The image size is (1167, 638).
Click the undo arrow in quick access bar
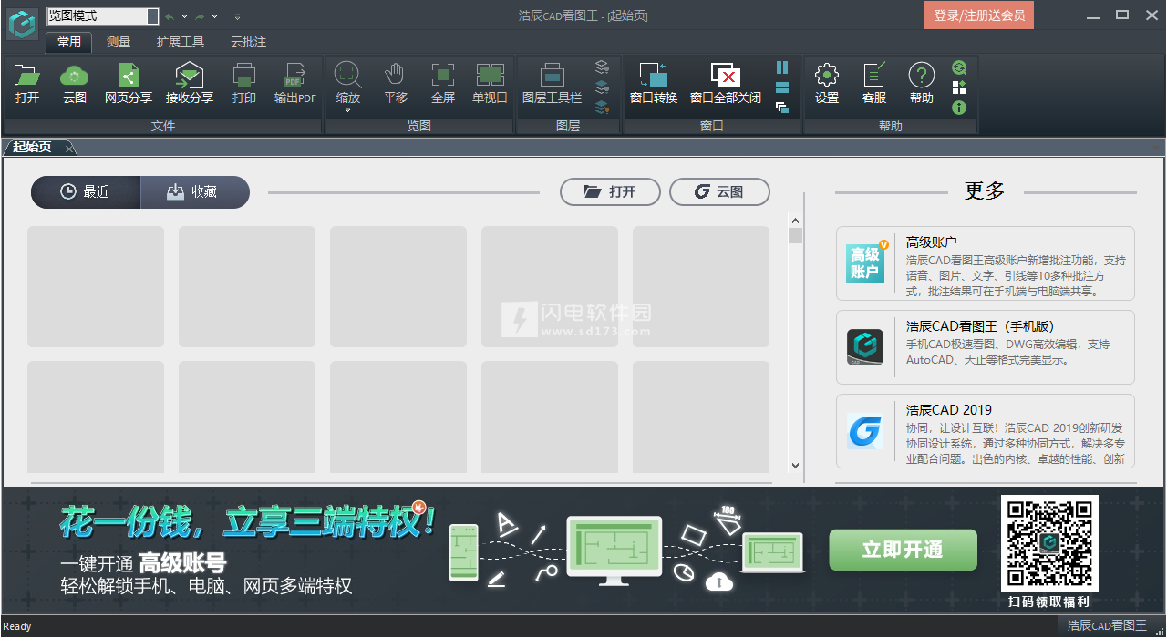[x=169, y=16]
